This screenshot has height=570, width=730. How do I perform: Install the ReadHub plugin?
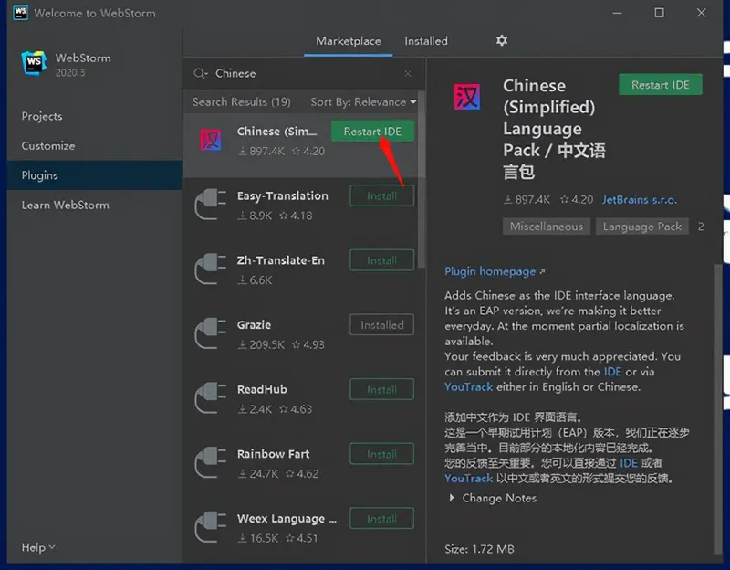[381, 389]
